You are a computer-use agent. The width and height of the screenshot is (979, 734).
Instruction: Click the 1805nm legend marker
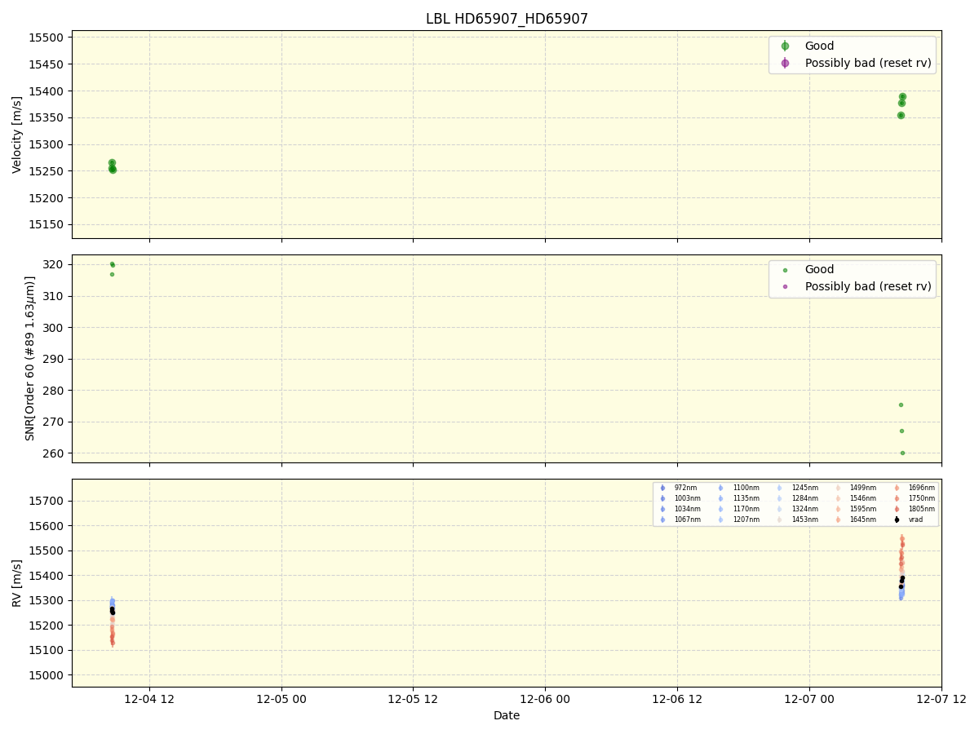897,509
